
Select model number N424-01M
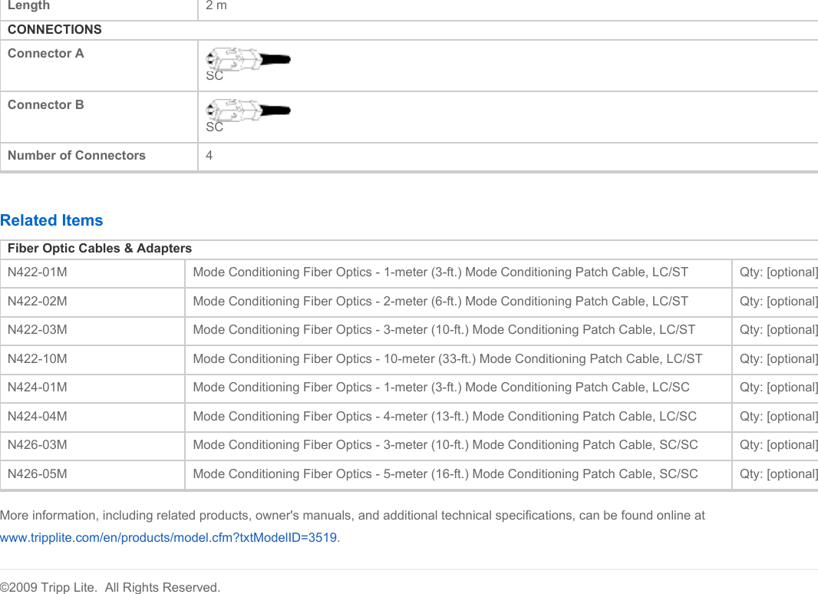[x=37, y=388]
